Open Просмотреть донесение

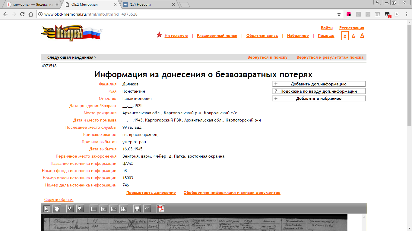[151, 193]
